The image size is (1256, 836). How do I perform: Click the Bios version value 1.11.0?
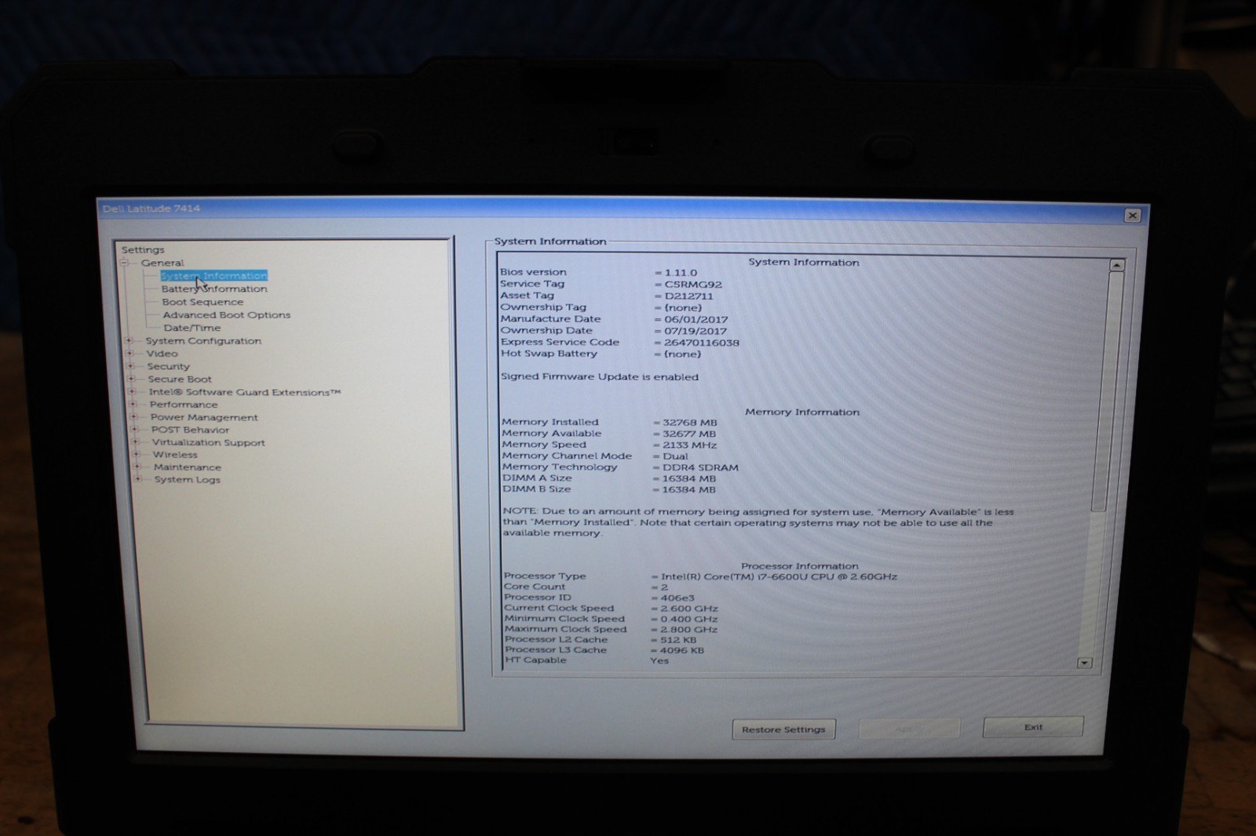(681, 273)
